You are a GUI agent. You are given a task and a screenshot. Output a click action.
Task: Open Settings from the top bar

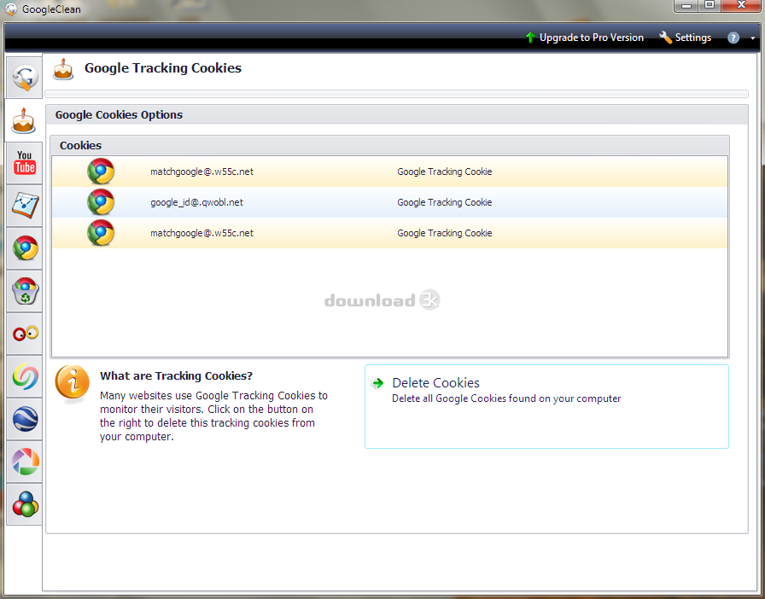(x=685, y=38)
